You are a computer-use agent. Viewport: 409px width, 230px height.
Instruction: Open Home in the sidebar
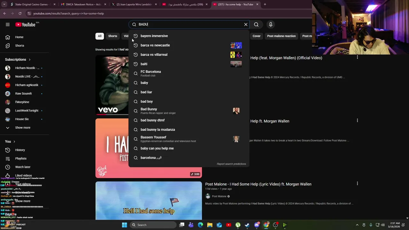click(x=24, y=37)
